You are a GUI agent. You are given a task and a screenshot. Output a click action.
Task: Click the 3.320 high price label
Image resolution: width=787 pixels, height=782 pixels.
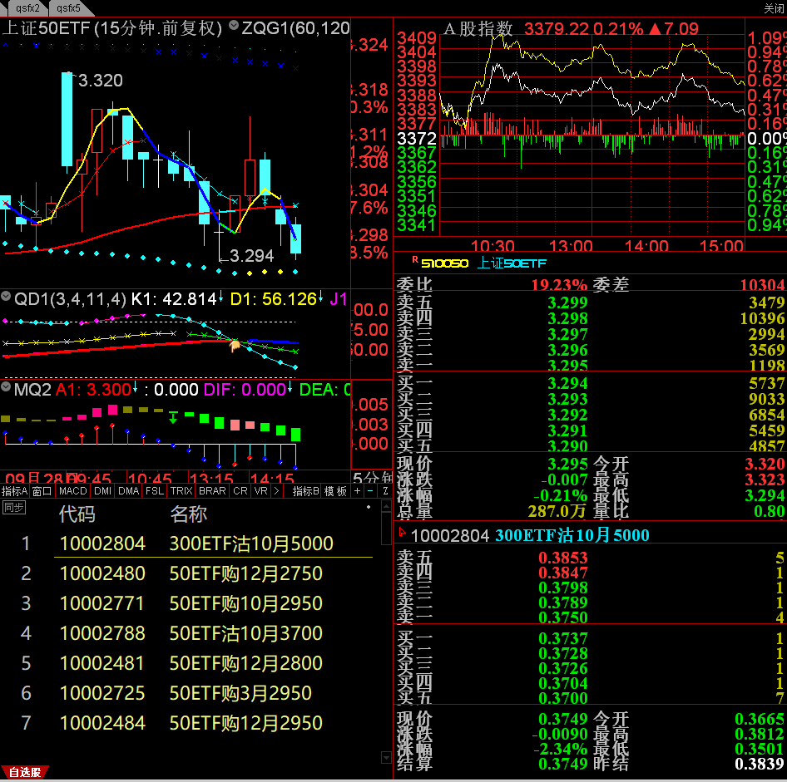101,81
